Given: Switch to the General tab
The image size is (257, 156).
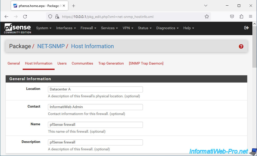Looking at the screenshot, I should pos(14,64).
